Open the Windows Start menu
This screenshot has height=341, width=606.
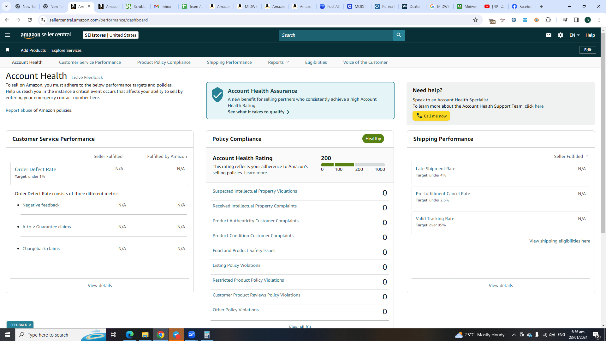click(x=8, y=335)
